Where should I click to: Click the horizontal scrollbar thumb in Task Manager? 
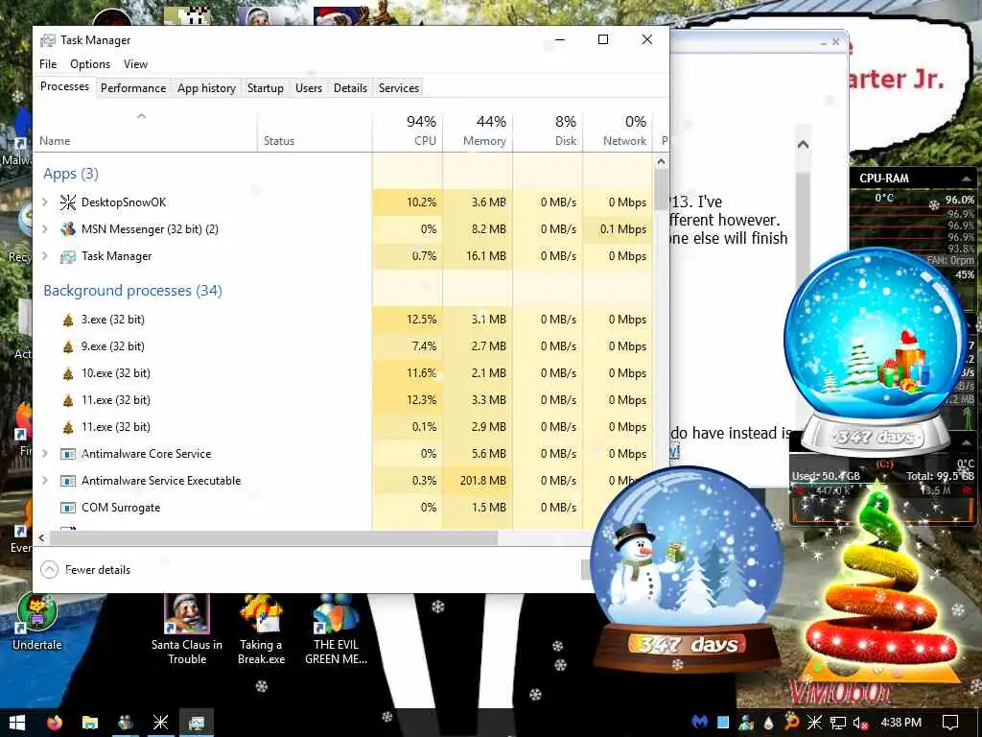[x=273, y=537]
